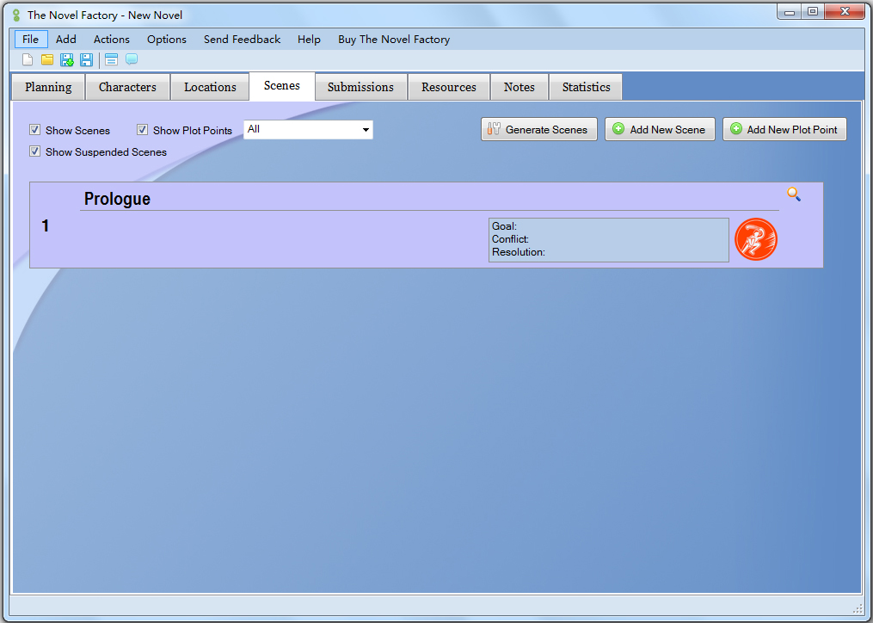Toggle the Show Scenes checkbox

tap(34, 130)
